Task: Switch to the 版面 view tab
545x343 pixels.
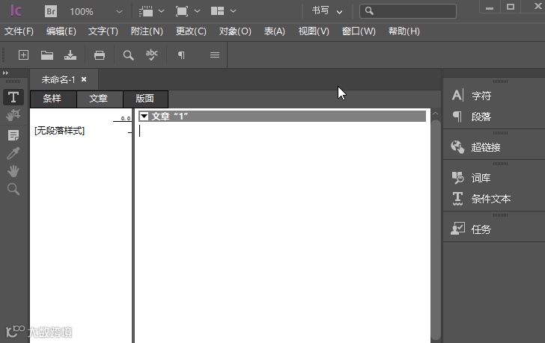Action: [145, 99]
